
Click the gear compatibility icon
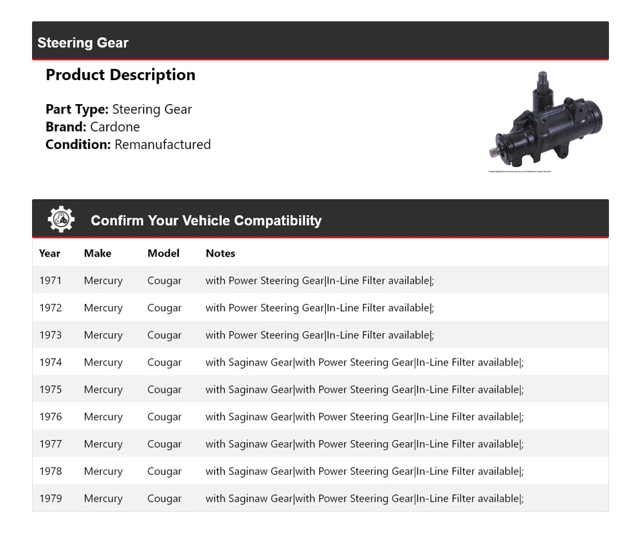pos(61,219)
